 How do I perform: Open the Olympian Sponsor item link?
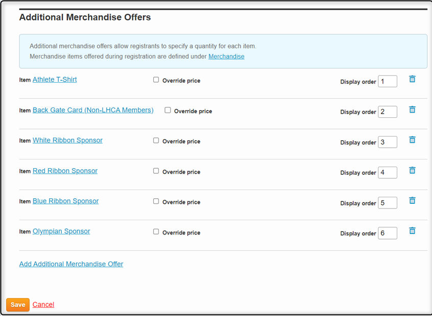61,231
